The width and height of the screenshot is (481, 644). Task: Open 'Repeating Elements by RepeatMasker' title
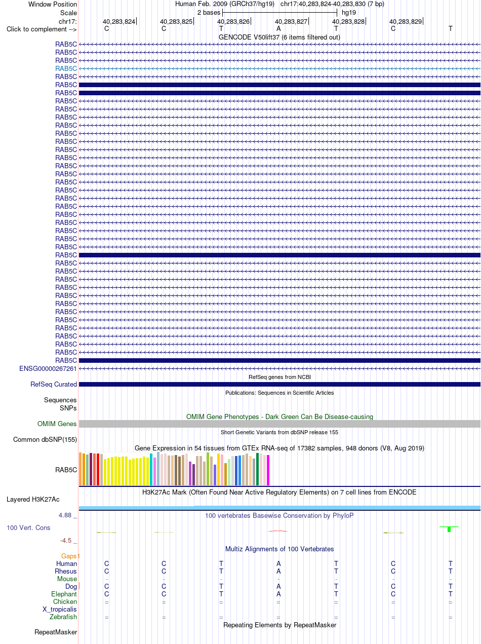click(279, 625)
